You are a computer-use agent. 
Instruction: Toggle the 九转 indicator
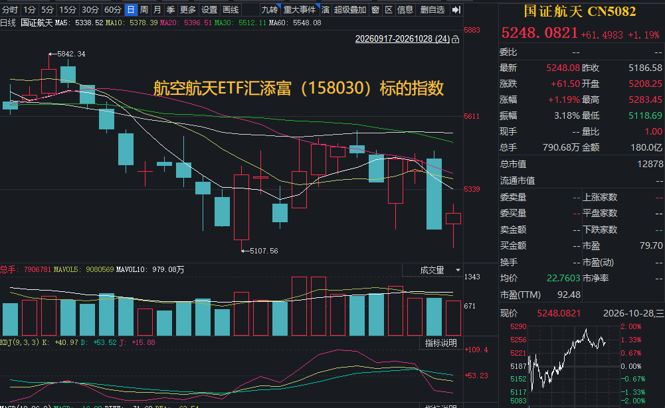[270, 10]
